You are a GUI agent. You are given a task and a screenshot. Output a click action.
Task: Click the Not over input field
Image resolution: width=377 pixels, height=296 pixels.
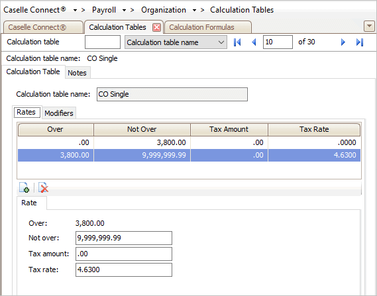[x=124, y=238]
